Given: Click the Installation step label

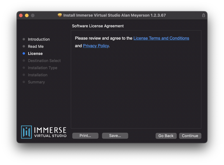Looking at the screenshot, I should [38, 75].
